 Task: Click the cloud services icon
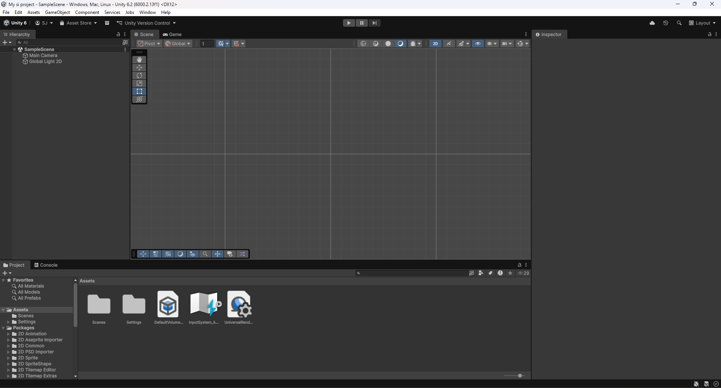click(652, 23)
